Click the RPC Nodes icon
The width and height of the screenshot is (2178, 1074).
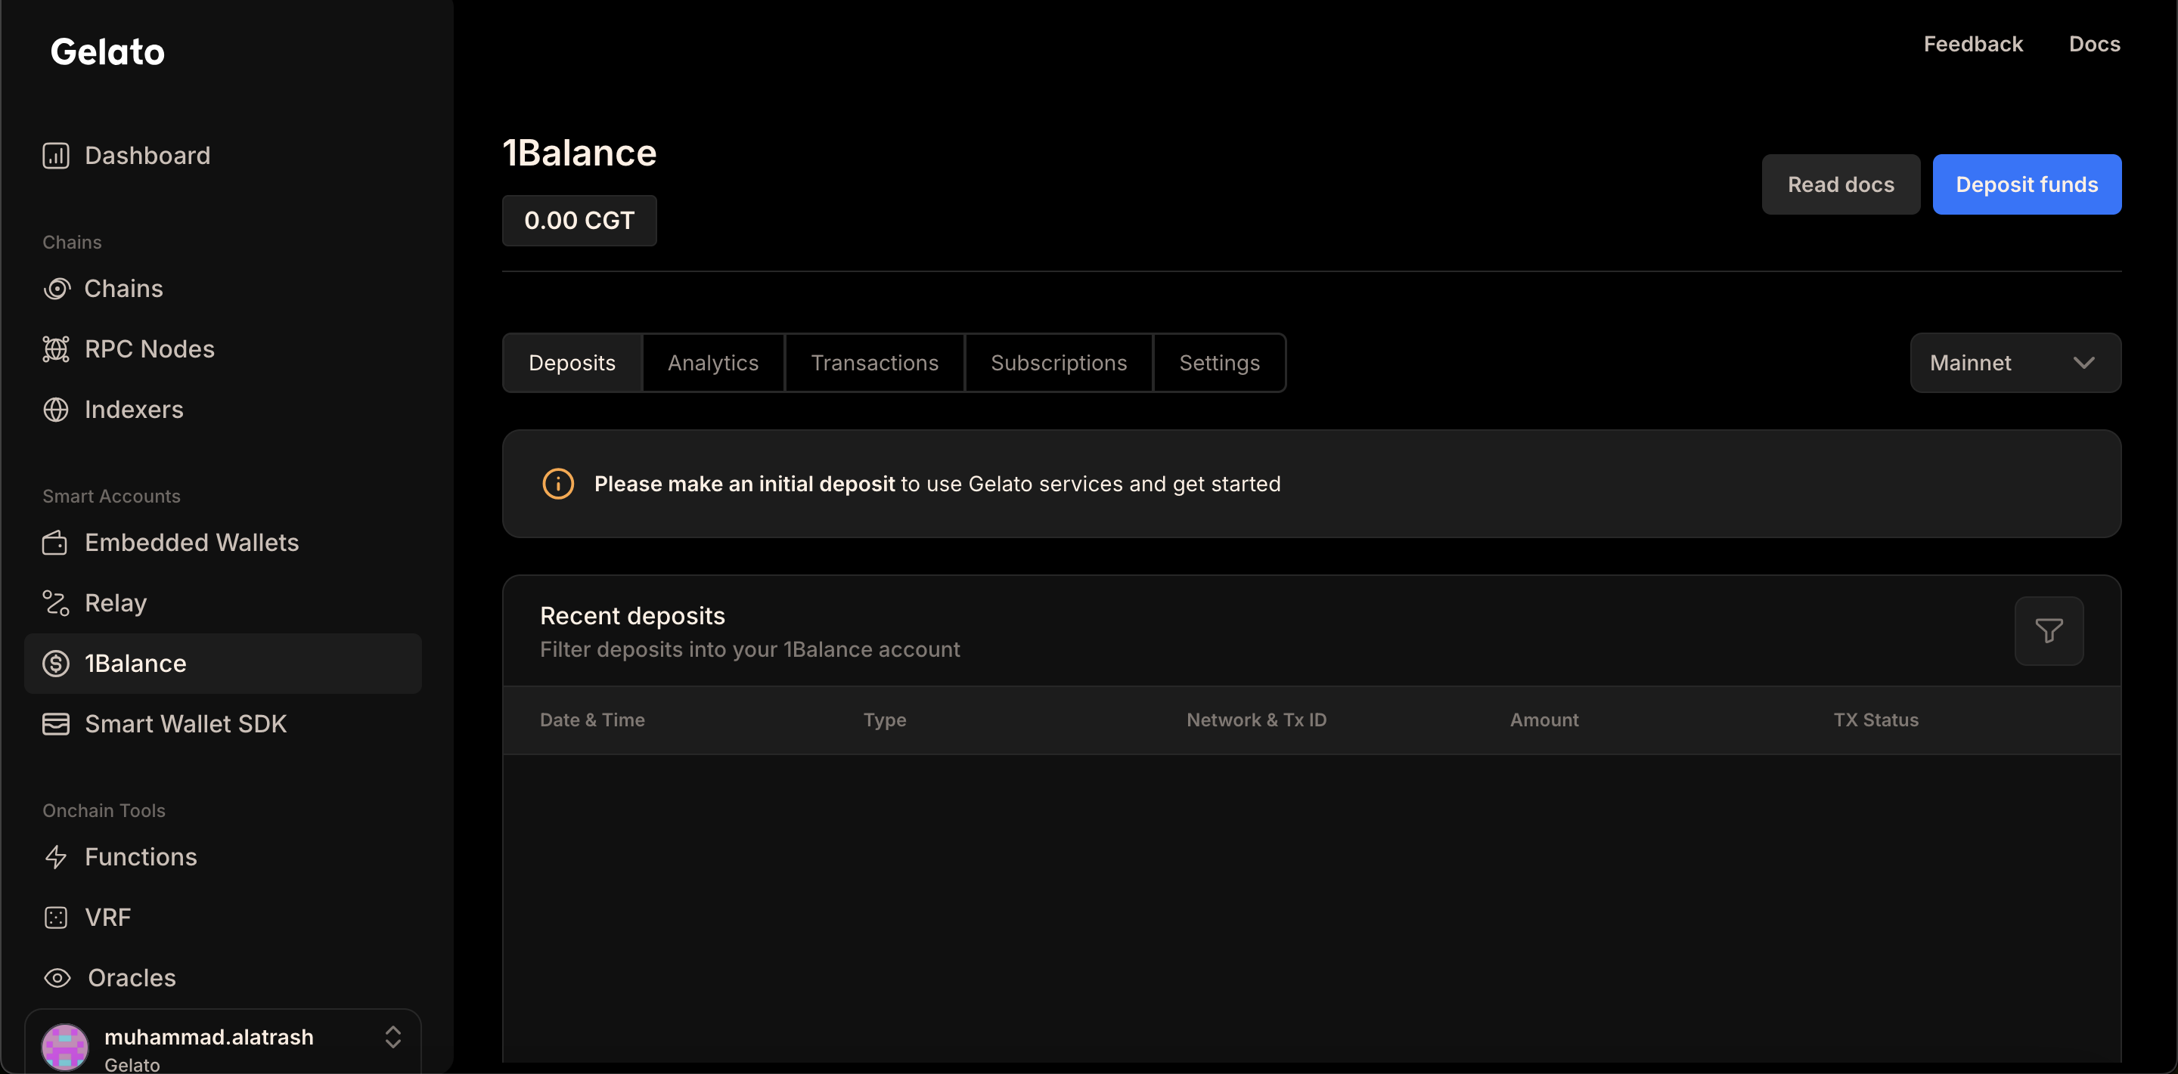pos(56,349)
